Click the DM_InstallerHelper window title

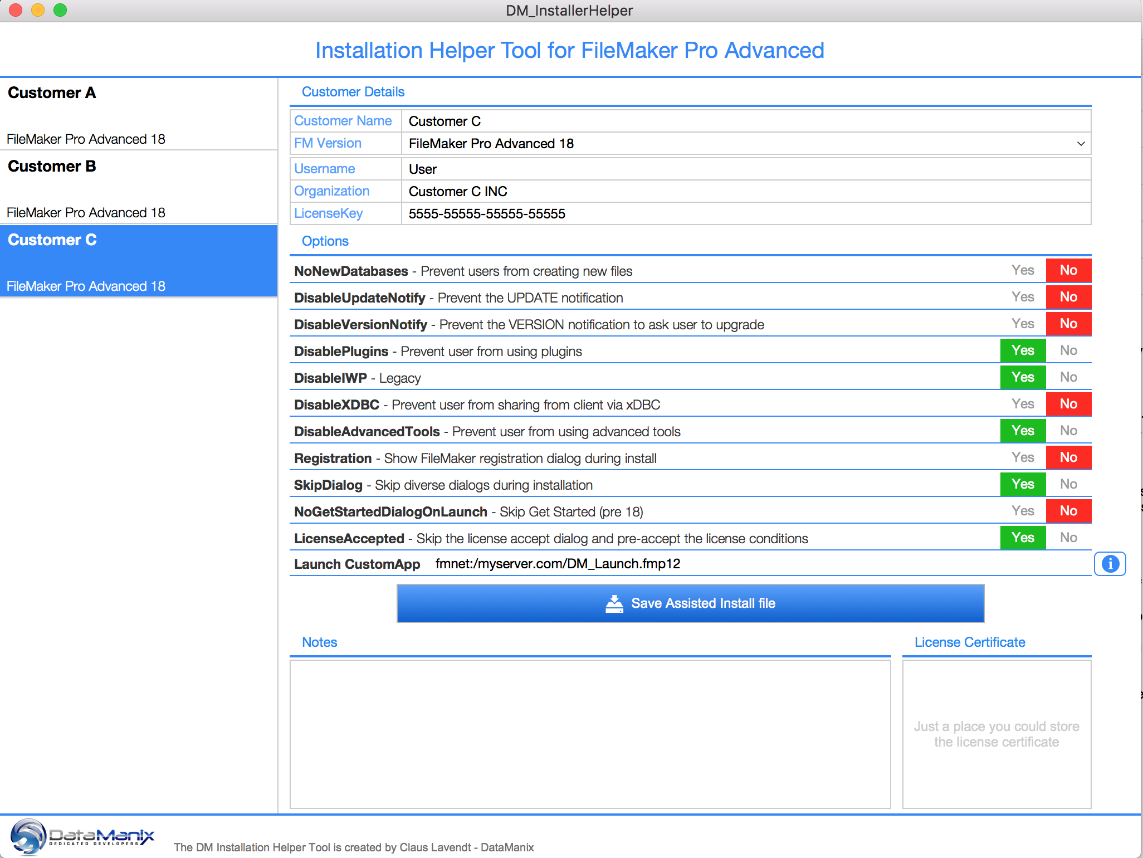[569, 11]
